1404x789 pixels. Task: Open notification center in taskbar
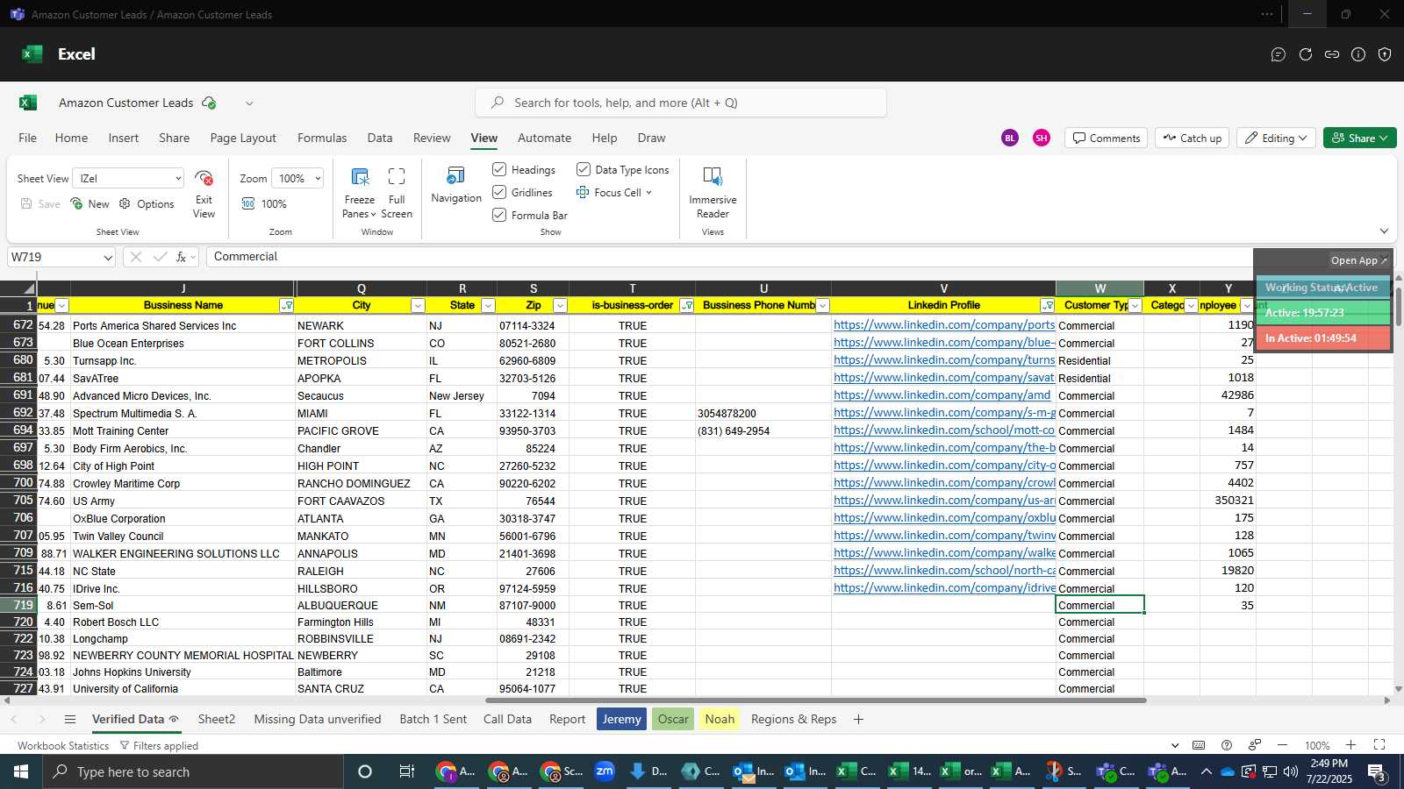point(1378,771)
